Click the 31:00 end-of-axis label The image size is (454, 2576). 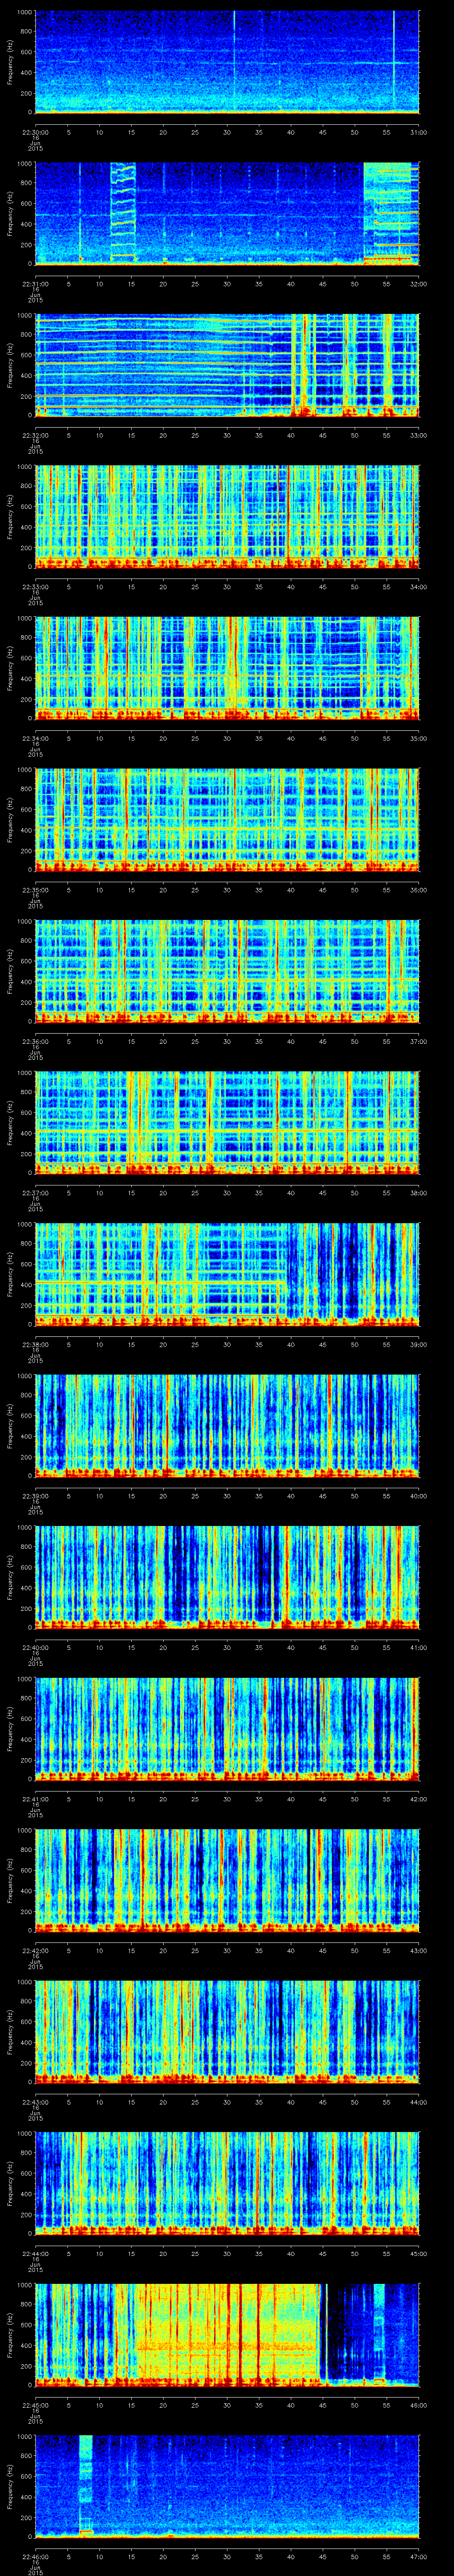pos(418,132)
